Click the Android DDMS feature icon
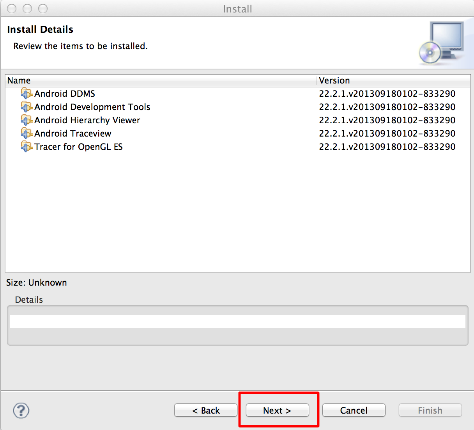The width and height of the screenshot is (474, 430). 27,94
